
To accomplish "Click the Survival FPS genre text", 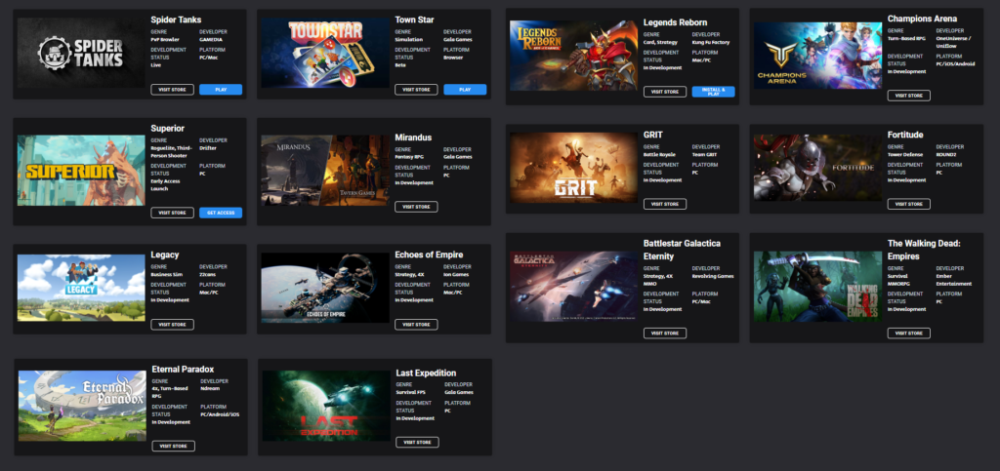I will (412, 393).
